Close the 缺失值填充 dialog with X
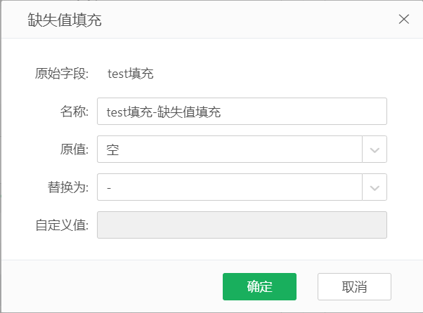423x313 pixels. point(404,19)
